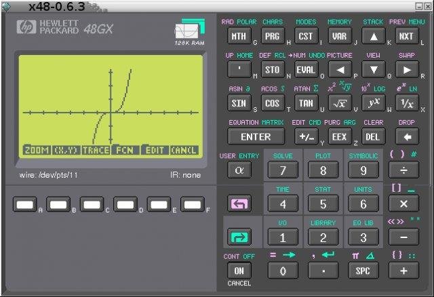Click the down arrow VIEW key
The image size is (434, 297).
click(x=374, y=69)
